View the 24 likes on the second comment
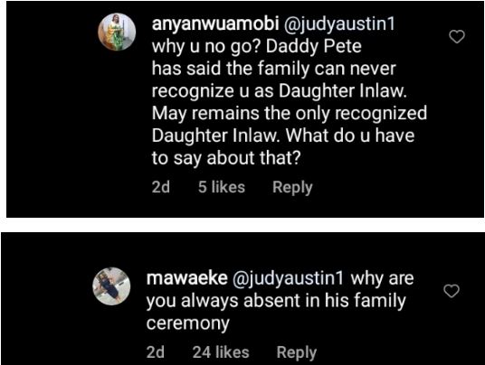This screenshot has height=365, width=485. click(x=221, y=352)
